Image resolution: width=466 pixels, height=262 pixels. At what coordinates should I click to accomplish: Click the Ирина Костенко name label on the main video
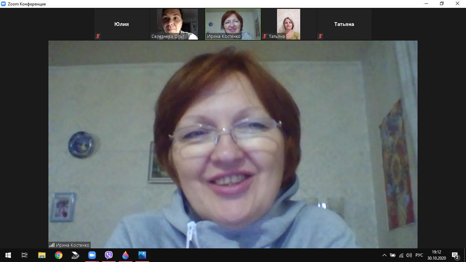click(73, 245)
